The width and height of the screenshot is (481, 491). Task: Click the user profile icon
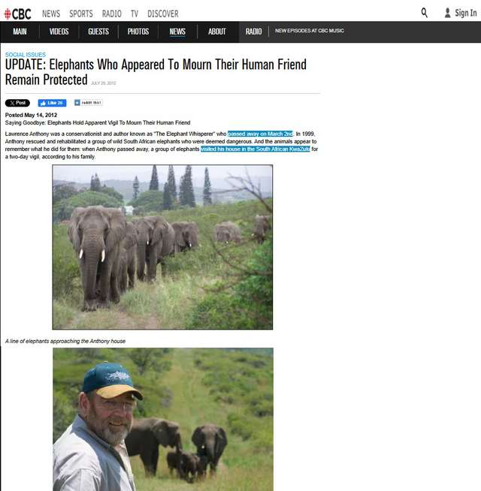(447, 13)
